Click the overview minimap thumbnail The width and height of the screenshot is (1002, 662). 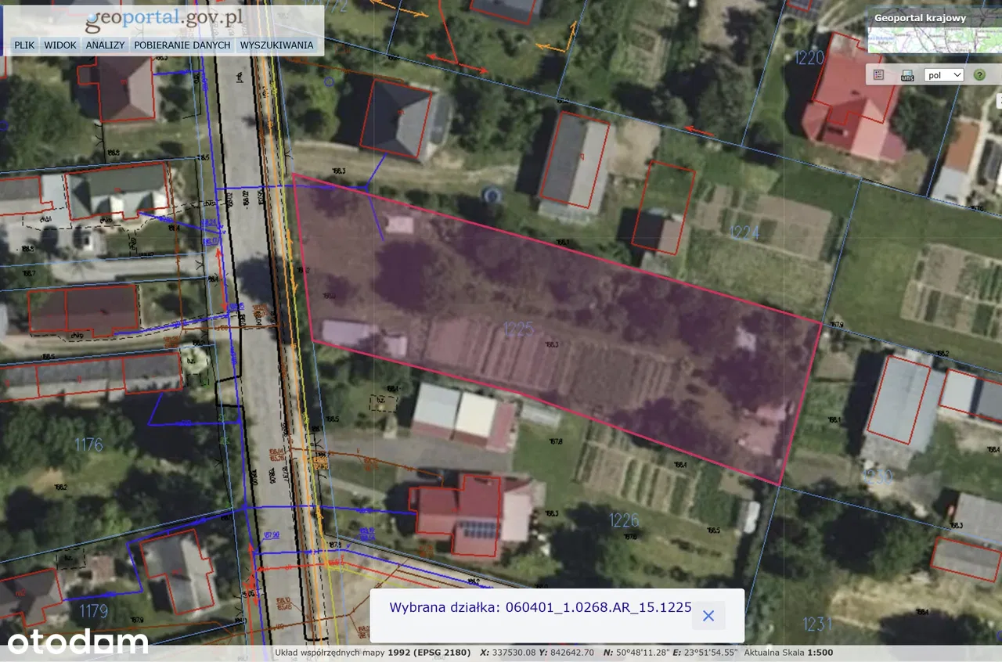[x=933, y=40]
